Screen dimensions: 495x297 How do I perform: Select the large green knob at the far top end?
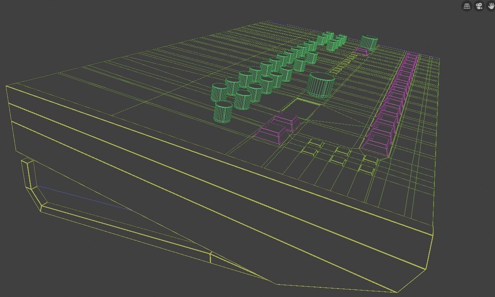click(369, 42)
